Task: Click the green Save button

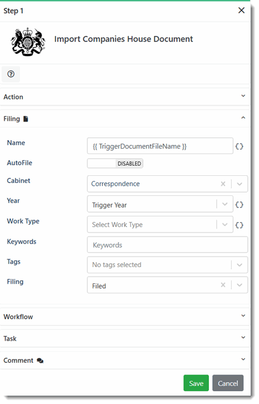Action: pyautogui.click(x=196, y=383)
